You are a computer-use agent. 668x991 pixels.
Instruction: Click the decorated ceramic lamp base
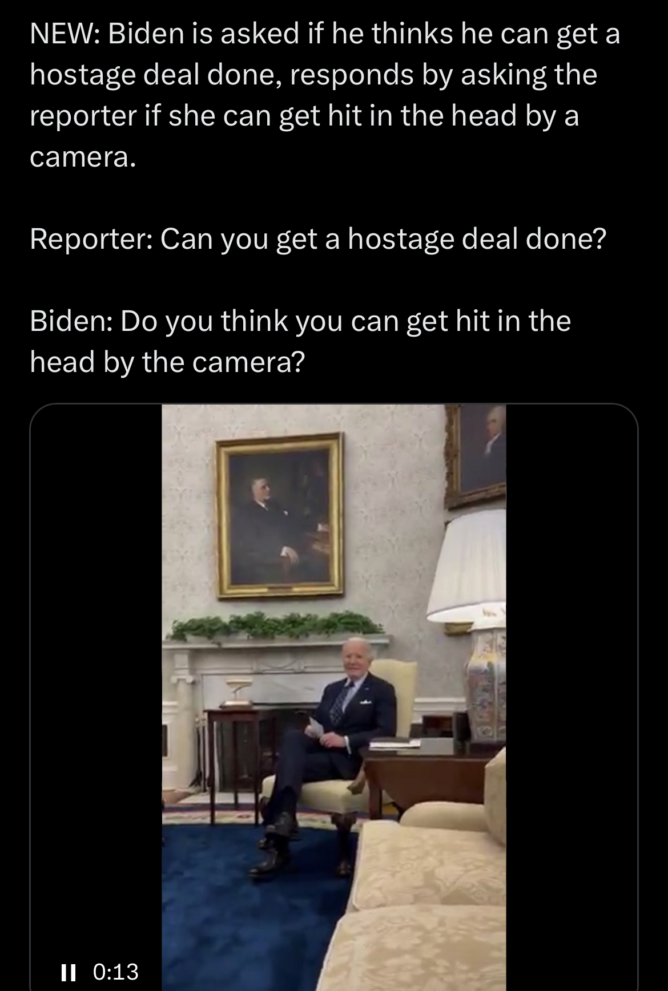[485, 685]
